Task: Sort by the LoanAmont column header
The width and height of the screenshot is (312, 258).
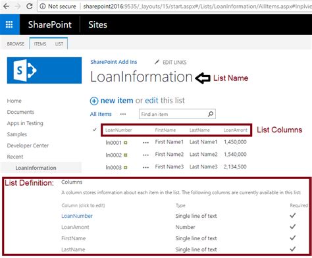Action: pos(235,130)
